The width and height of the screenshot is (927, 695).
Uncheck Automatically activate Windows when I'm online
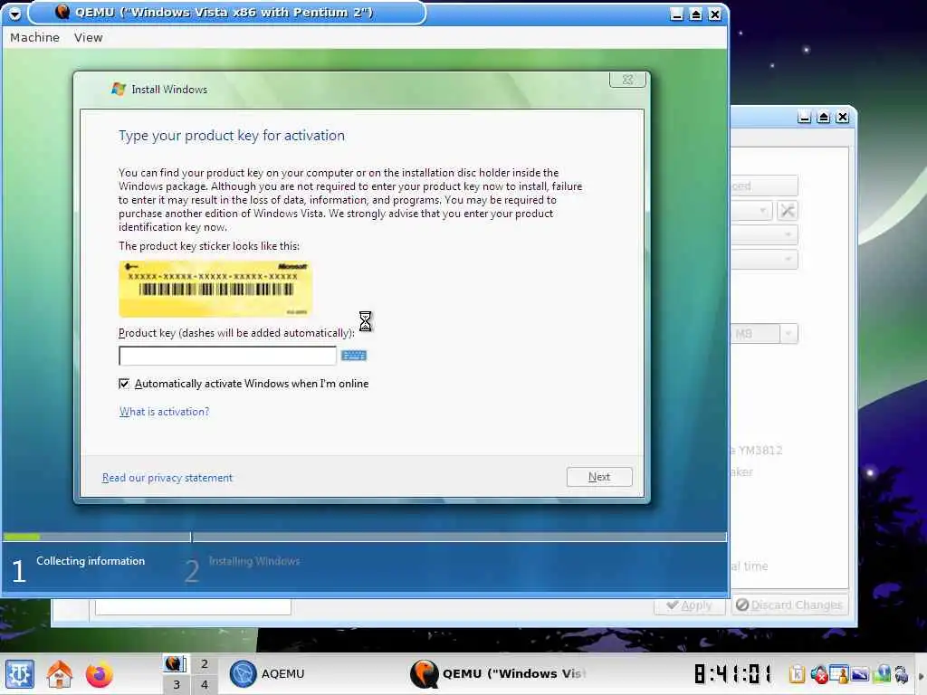point(124,384)
